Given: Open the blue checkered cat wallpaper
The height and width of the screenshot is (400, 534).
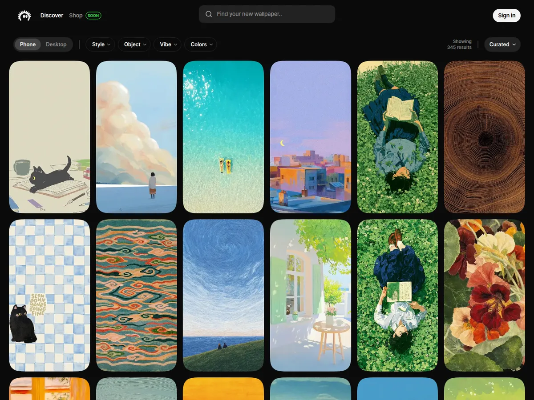Looking at the screenshot, I should [49, 296].
